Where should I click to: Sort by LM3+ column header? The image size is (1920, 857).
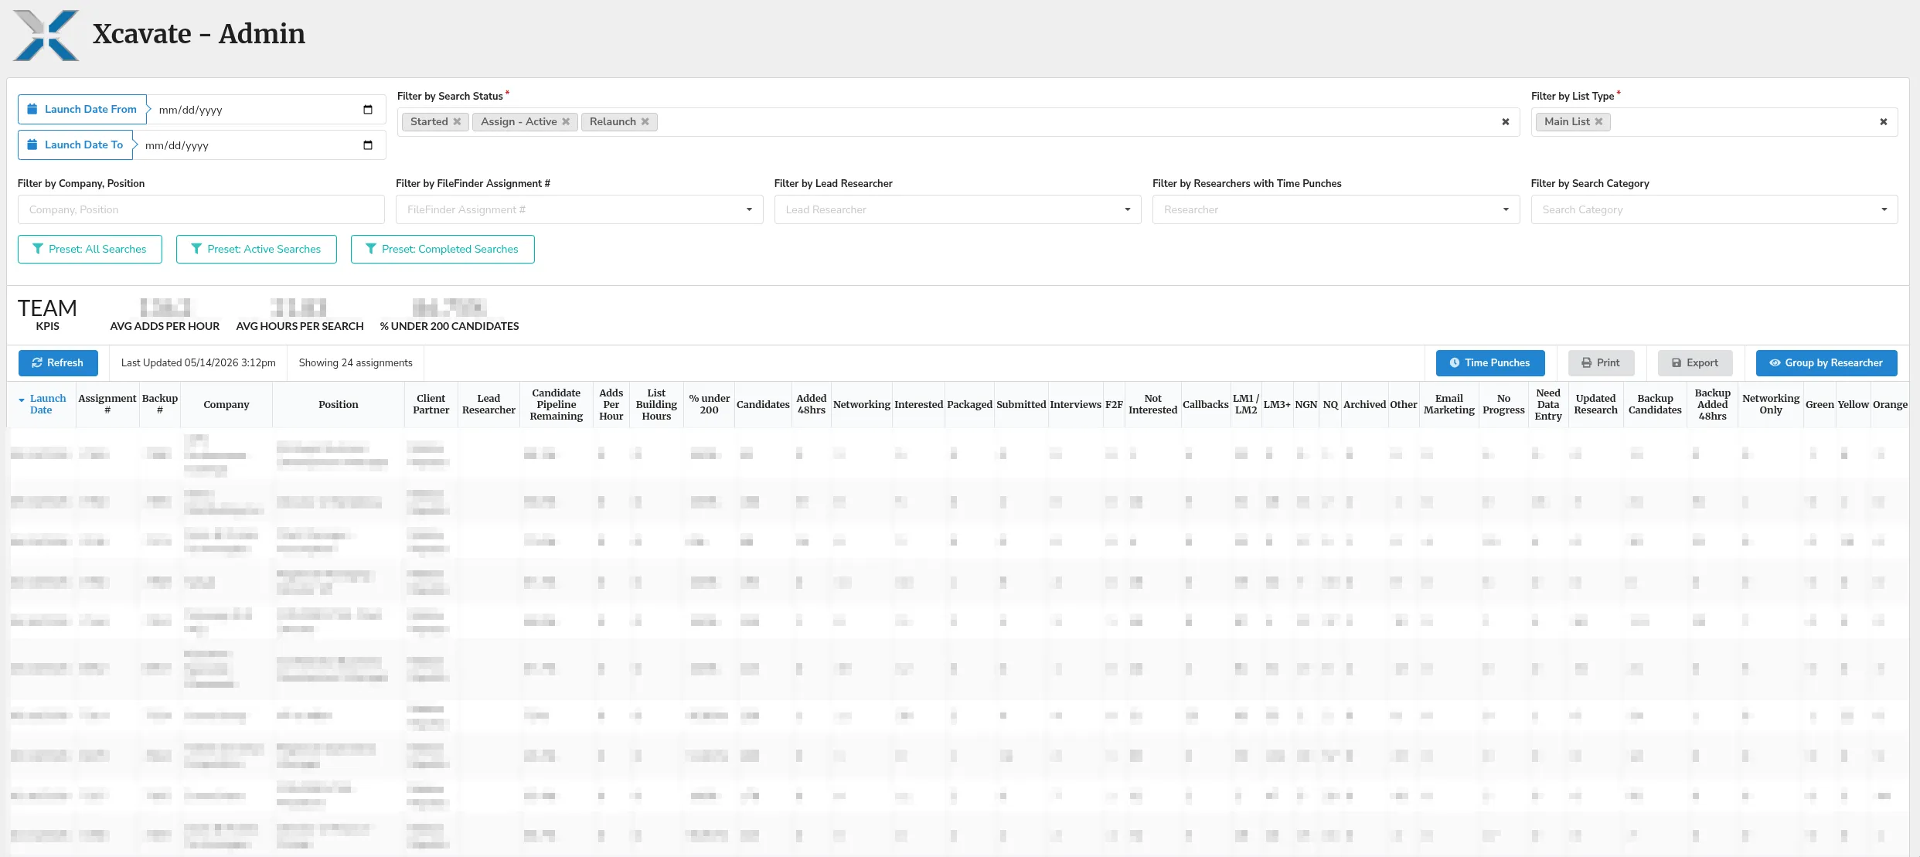click(x=1277, y=404)
